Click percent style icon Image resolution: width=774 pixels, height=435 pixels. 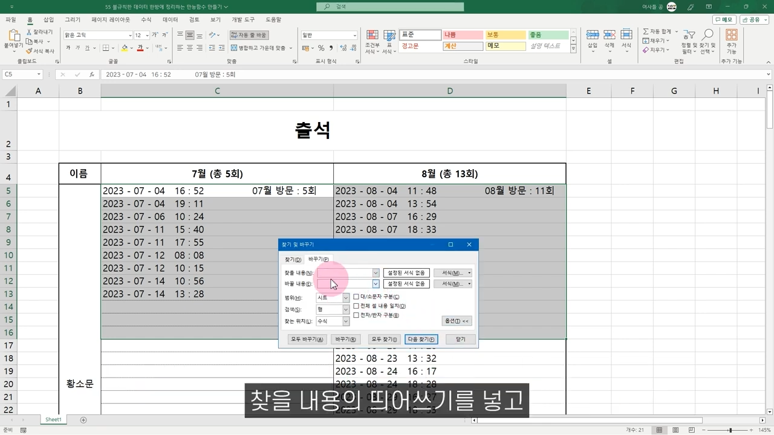tap(321, 48)
